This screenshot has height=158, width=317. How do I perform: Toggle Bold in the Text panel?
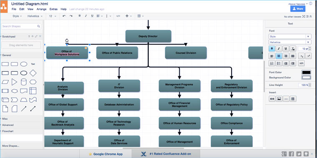coord(272,49)
